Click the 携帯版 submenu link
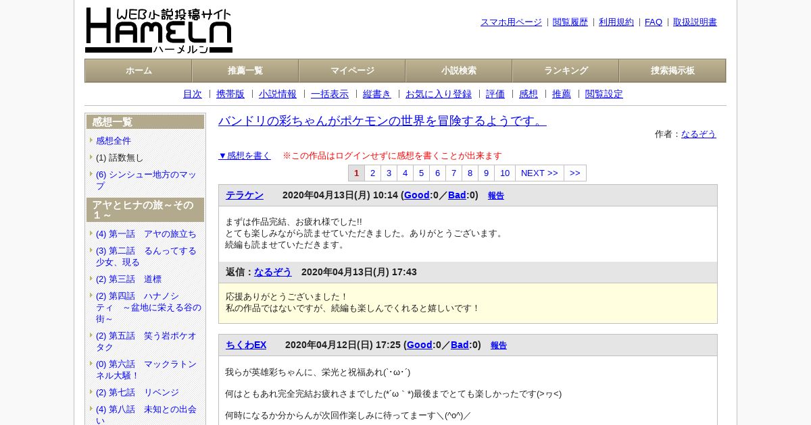The image size is (811, 425). coord(230,94)
